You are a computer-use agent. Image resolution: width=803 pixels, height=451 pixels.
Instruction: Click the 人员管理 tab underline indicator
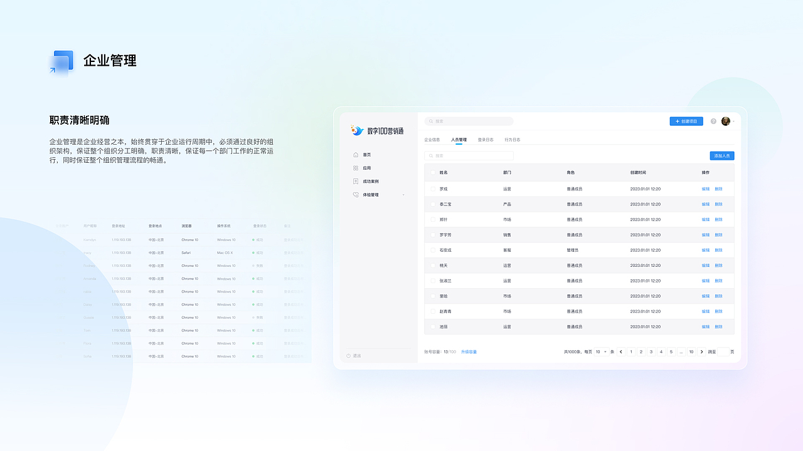point(459,143)
